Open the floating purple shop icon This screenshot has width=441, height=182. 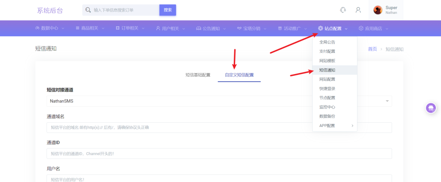431,108
